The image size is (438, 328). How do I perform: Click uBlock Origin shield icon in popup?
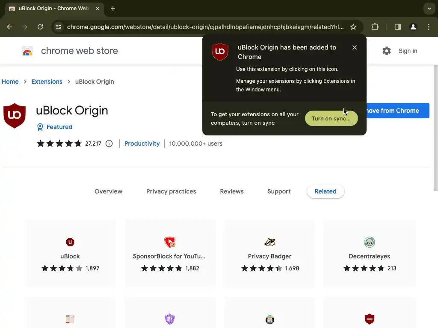pos(220,52)
